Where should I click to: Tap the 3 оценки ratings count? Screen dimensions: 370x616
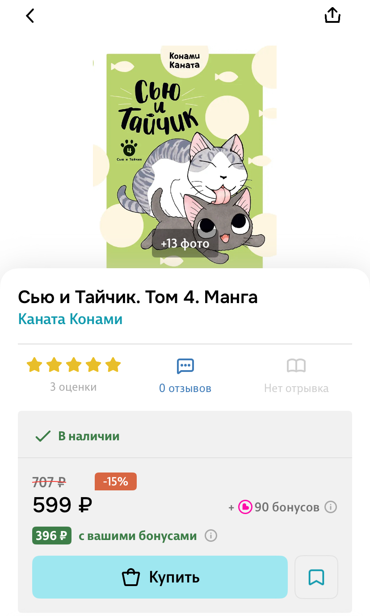pos(73,387)
